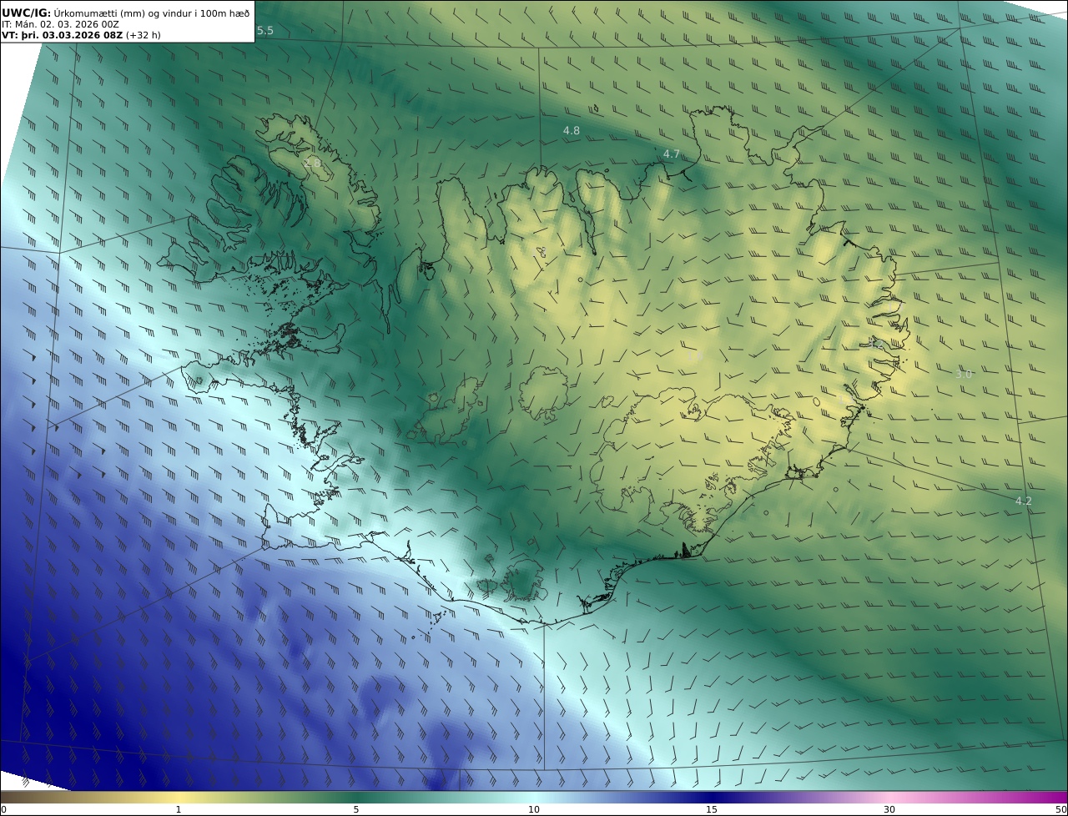Click the colorbar tick label '30'

tap(889, 810)
